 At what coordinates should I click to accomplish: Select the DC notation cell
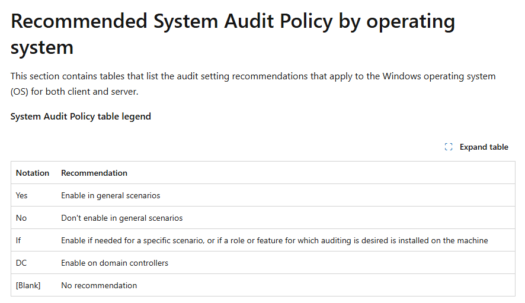21,263
